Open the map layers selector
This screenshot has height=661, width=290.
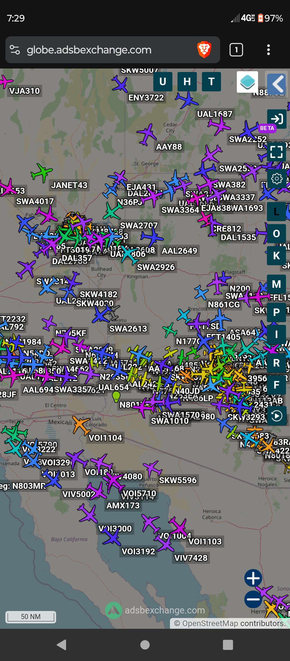[x=248, y=82]
